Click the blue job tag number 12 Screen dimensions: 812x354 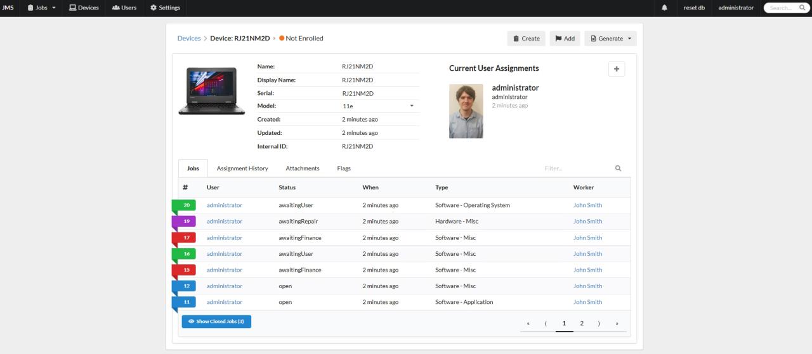187,286
